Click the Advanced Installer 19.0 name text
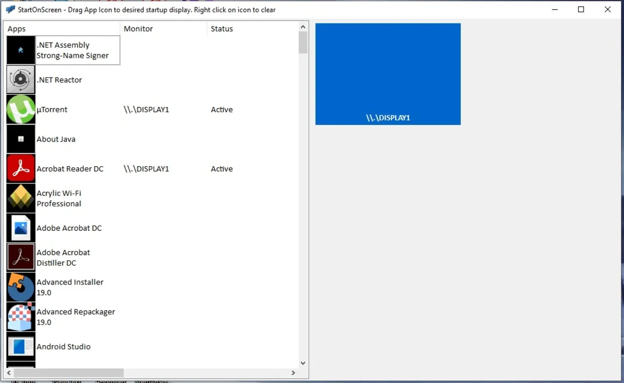Screen dimensions: 624x383 click(x=70, y=288)
